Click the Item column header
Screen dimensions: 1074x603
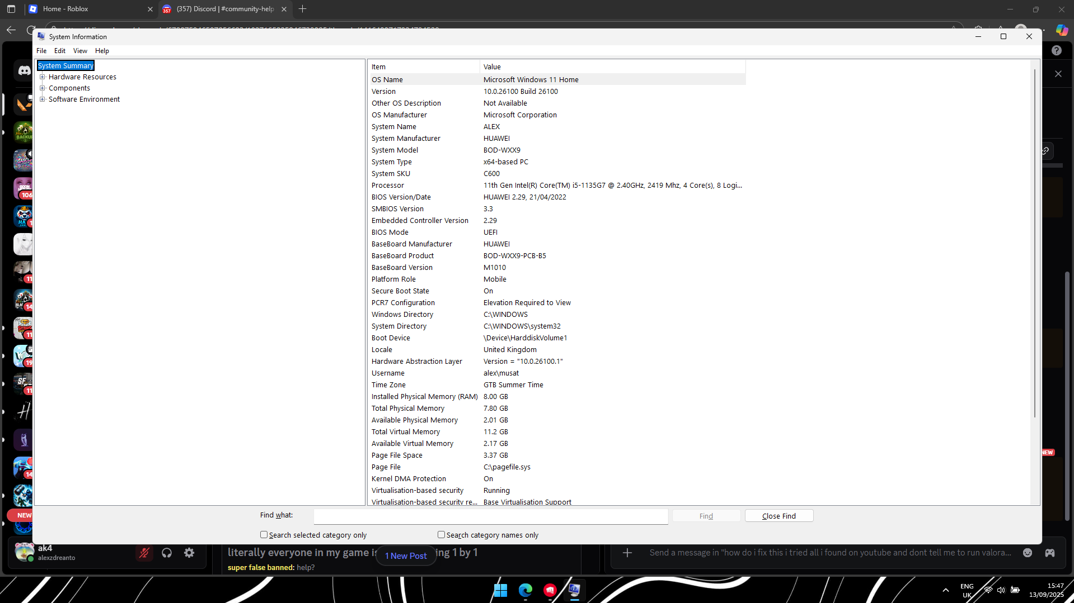[424, 67]
